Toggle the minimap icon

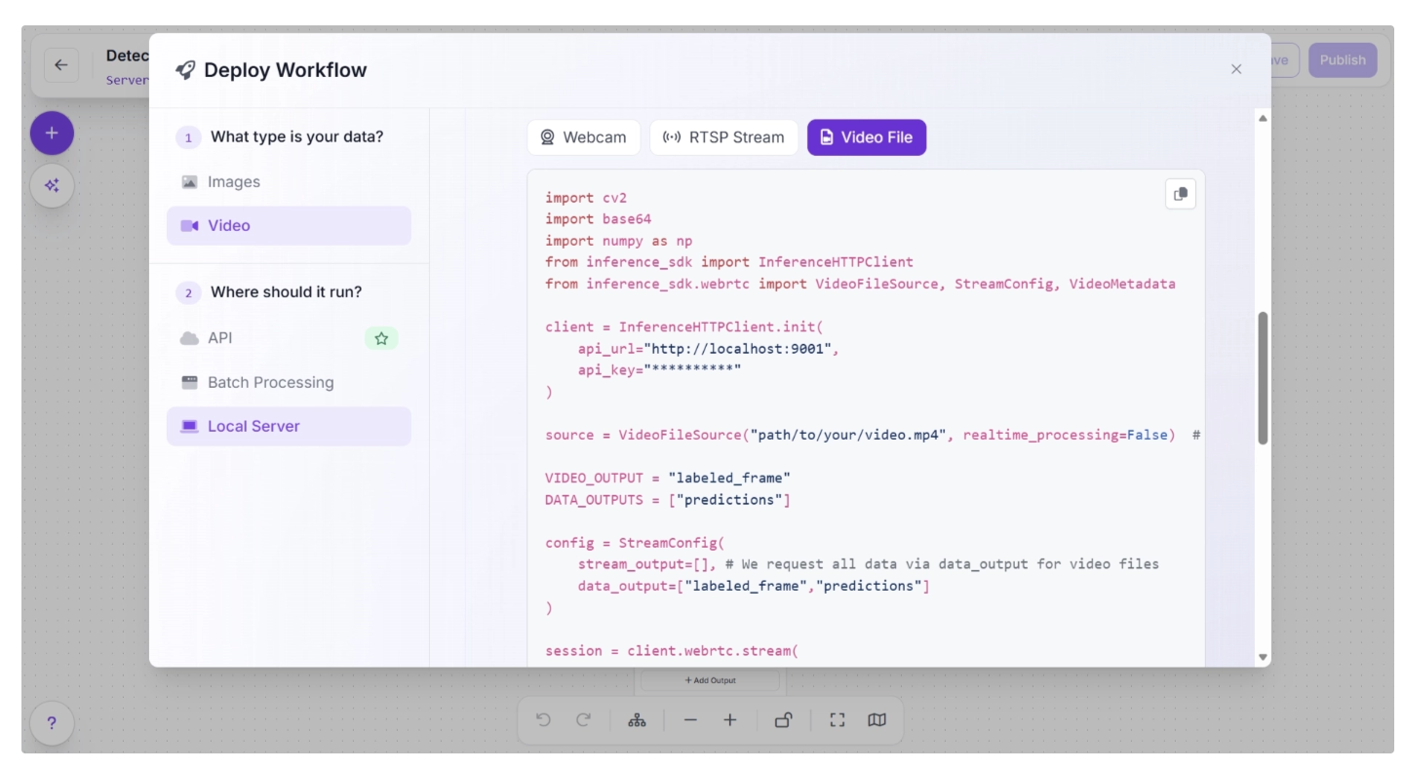tap(877, 720)
